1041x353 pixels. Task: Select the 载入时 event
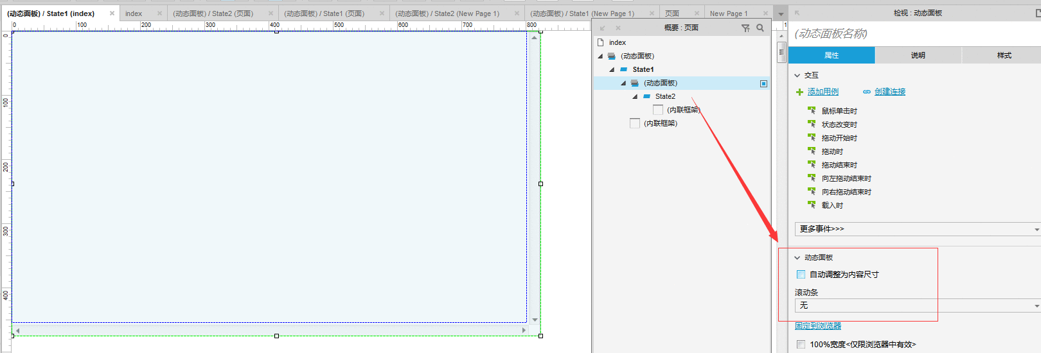(832, 205)
